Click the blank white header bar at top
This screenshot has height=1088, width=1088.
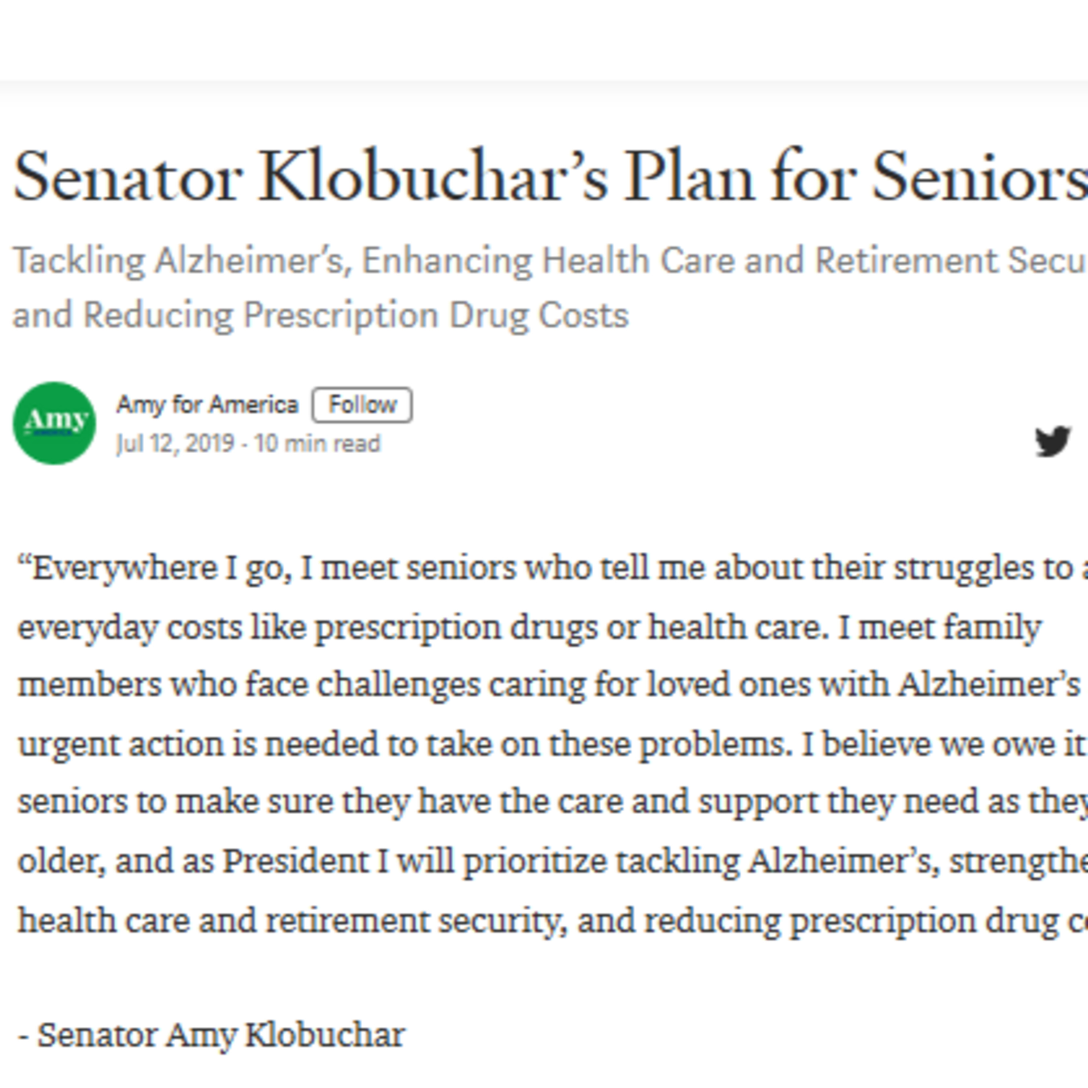click(544, 40)
